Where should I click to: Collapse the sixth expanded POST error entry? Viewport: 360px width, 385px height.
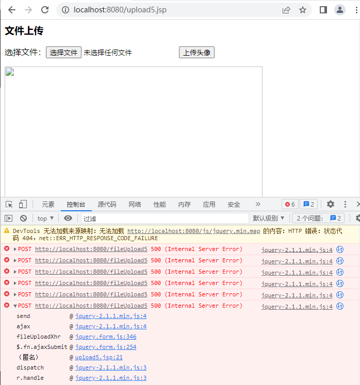[15, 306]
